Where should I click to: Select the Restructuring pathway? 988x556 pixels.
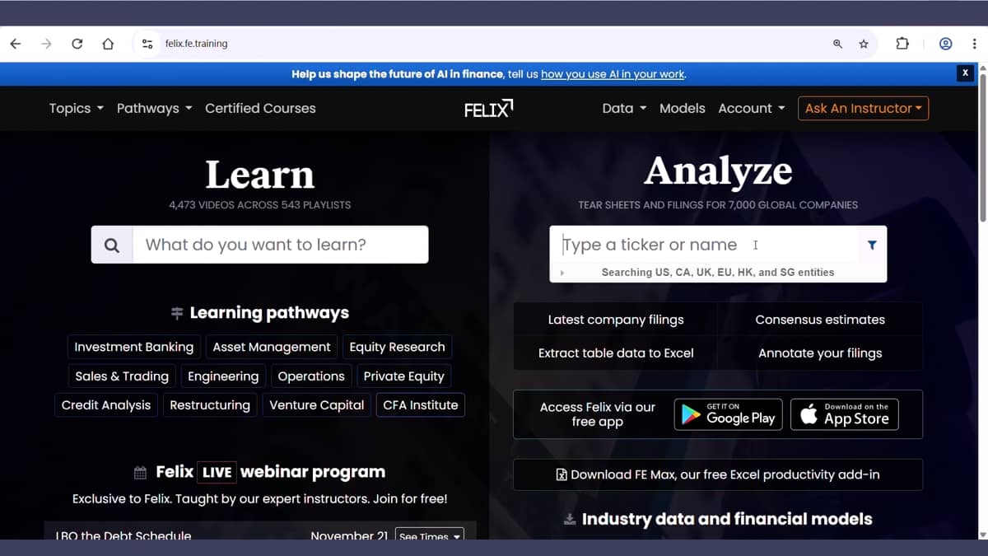coord(210,404)
